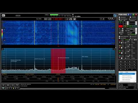Click the RX1 speaker arrow icon
This screenshot has width=138, height=103.
click(x=120, y=42)
